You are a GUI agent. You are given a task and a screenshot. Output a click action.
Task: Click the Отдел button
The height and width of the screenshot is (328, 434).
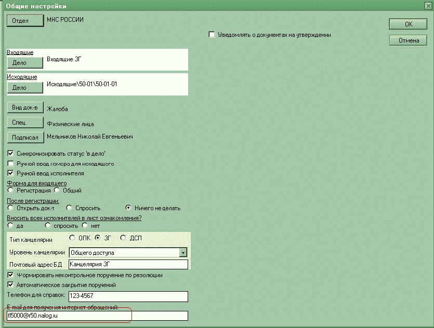pyautogui.click(x=24, y=20)
